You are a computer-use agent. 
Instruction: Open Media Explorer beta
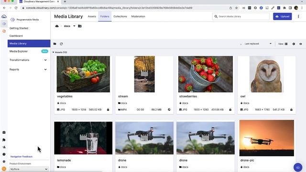[x=19, y=51]
